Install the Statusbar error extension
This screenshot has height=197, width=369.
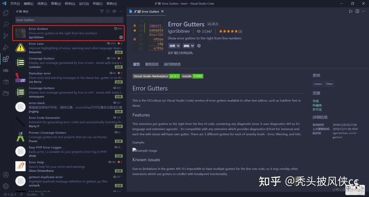click(119, 82)
